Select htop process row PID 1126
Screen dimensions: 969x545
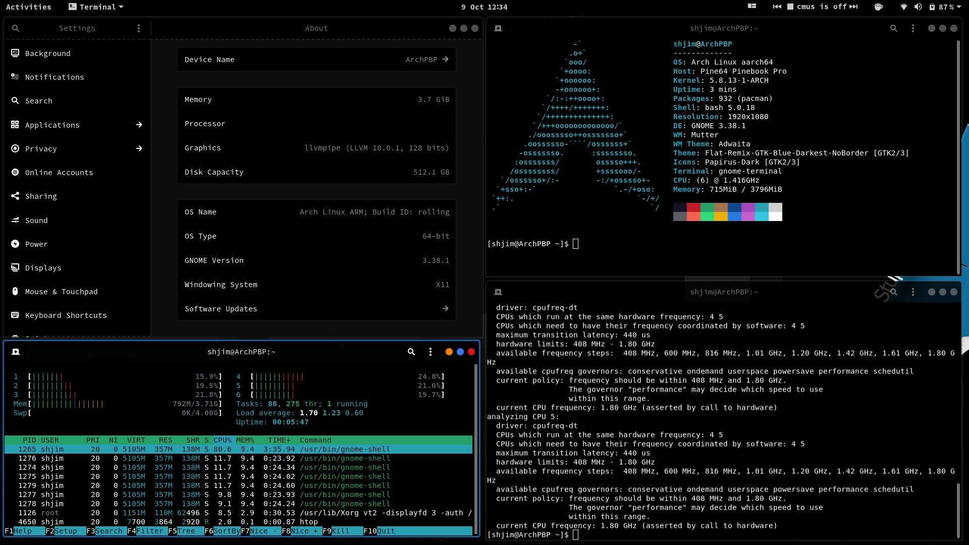click(x=238, y=513)
